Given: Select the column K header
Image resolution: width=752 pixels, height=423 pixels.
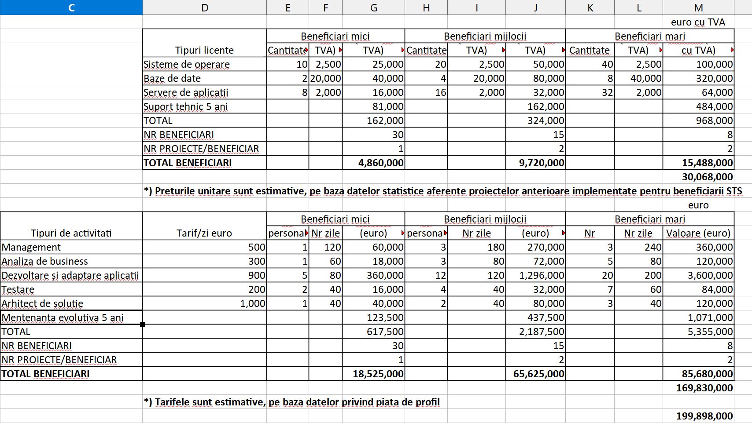Looking at the screenshot, I should [x=590, y=7].
